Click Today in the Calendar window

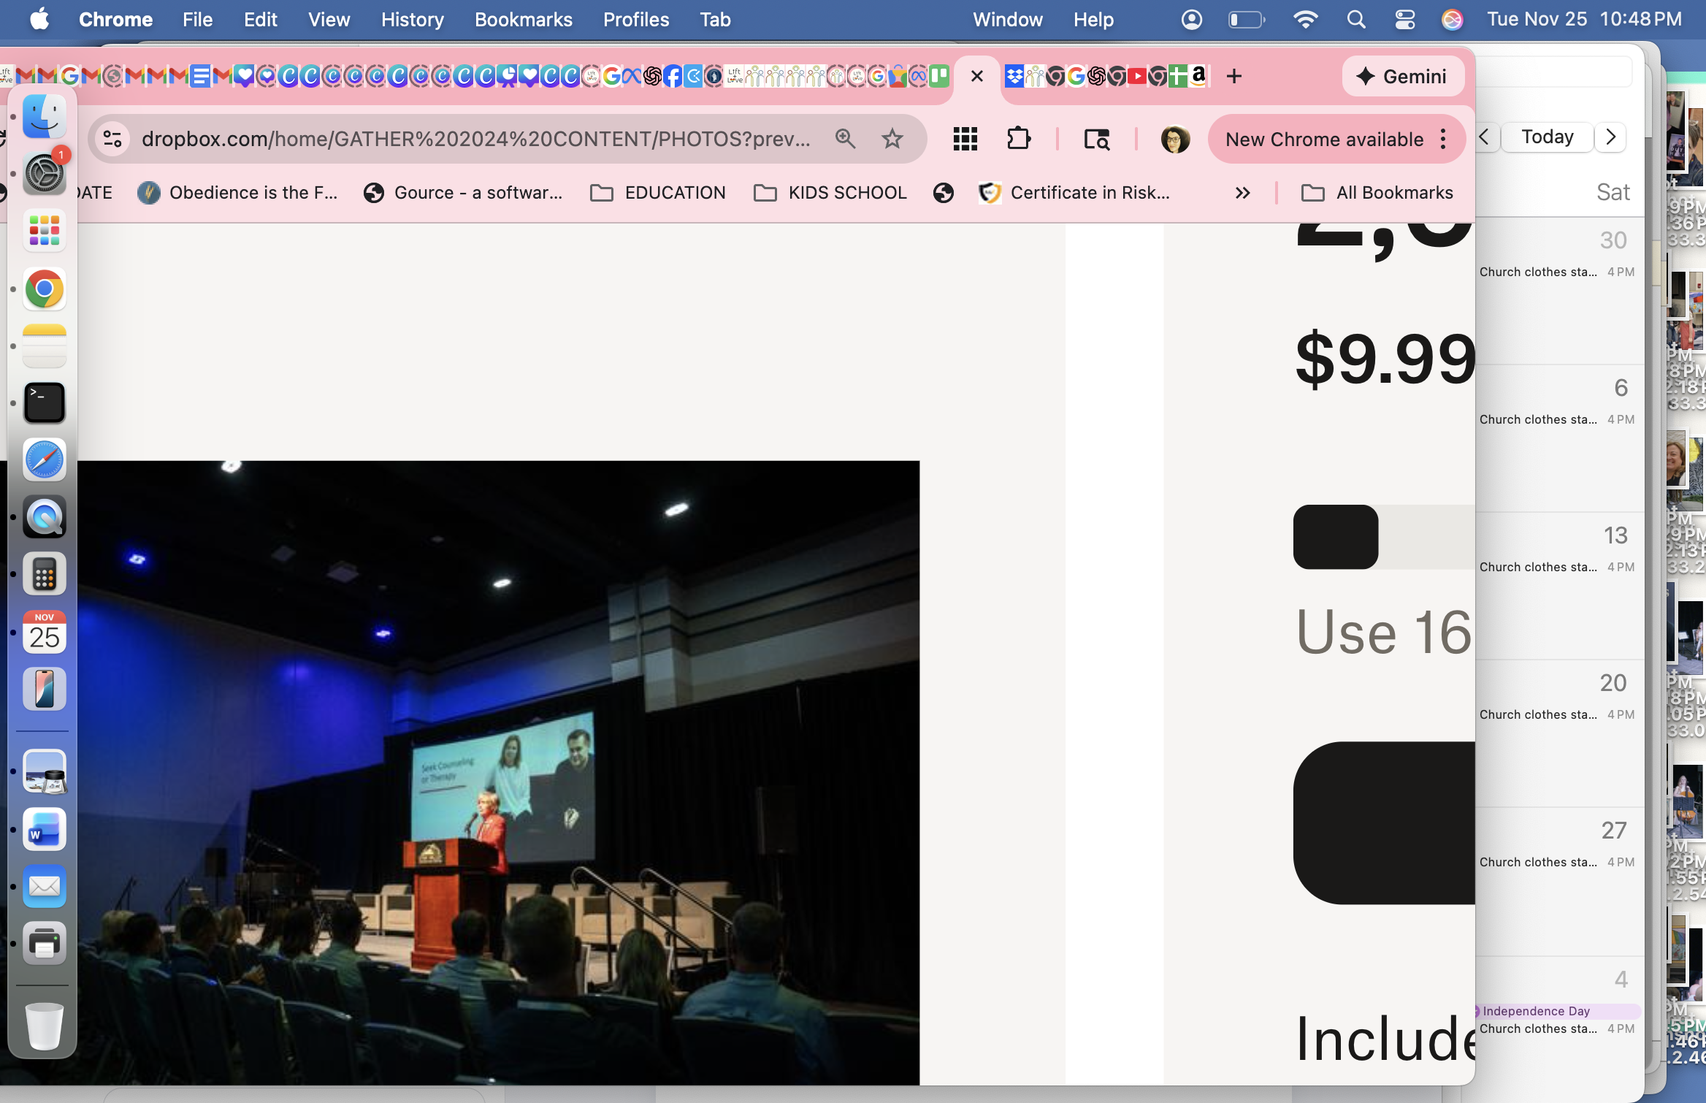pyautogui.click(x=1547, y=137)
